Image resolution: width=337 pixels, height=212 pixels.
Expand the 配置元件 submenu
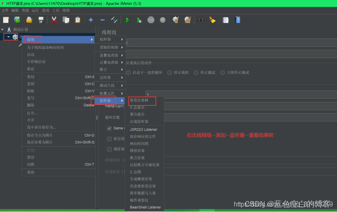coord(110,93)
